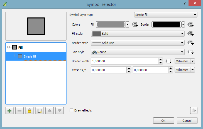Image resolution: width=203 pixels, height=129 pixels.
Task: Move the layer up with the up arrow
Action: pyautogui.click(x=50, y=111)
